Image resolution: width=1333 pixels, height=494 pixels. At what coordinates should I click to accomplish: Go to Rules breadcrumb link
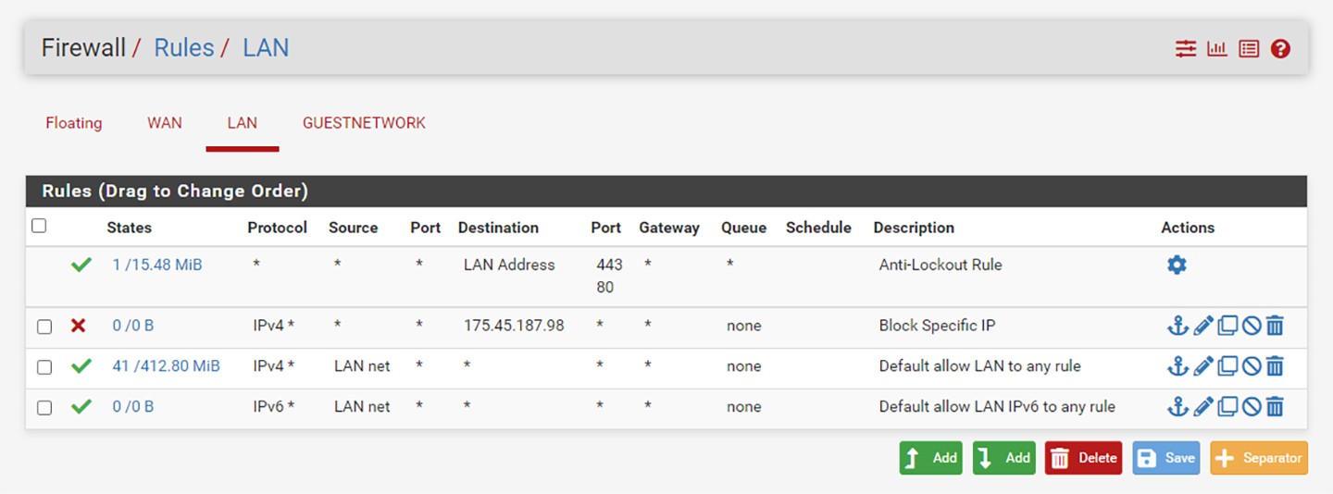(x=183, y=48)
